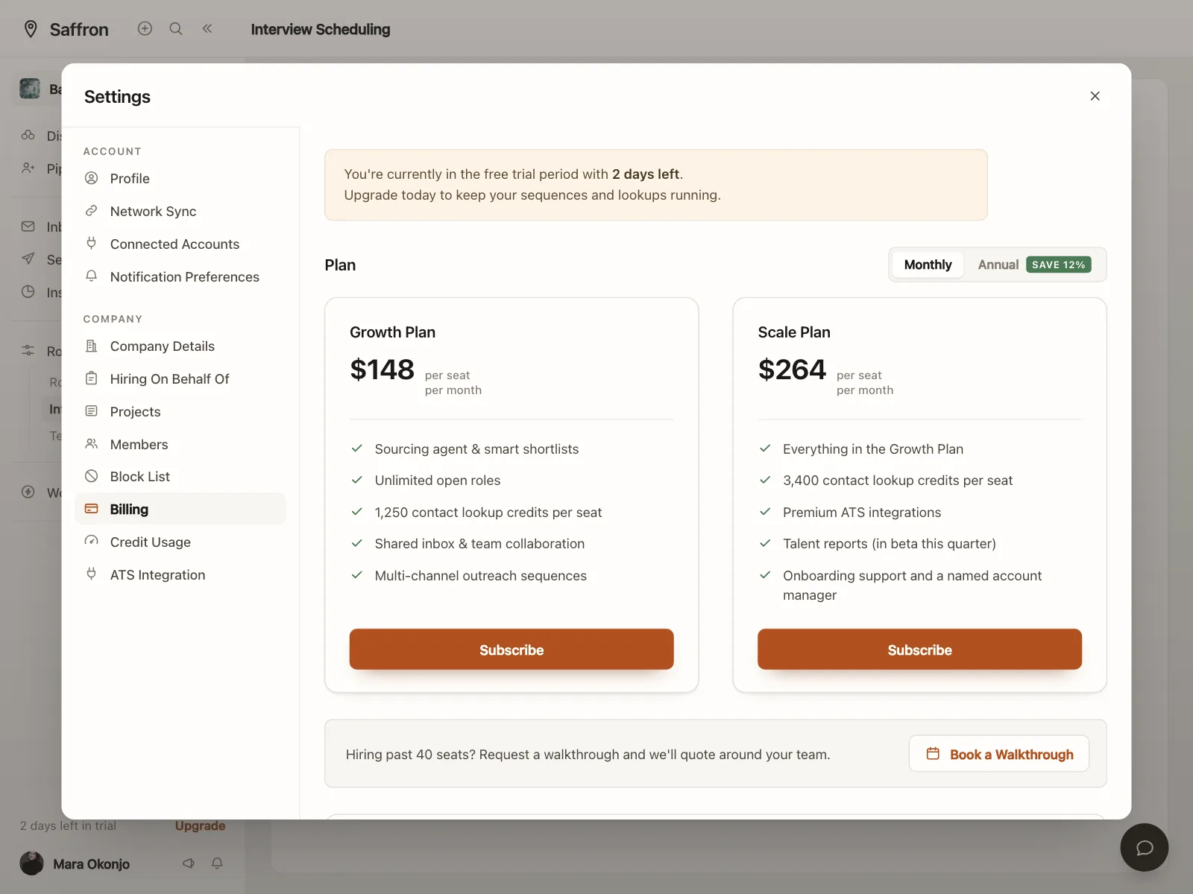Viewport: 1193px width, 894px height.
Task: Collapse sidebar with the double chevron icon
Action: pyautogui.click(x=207, y=28)
